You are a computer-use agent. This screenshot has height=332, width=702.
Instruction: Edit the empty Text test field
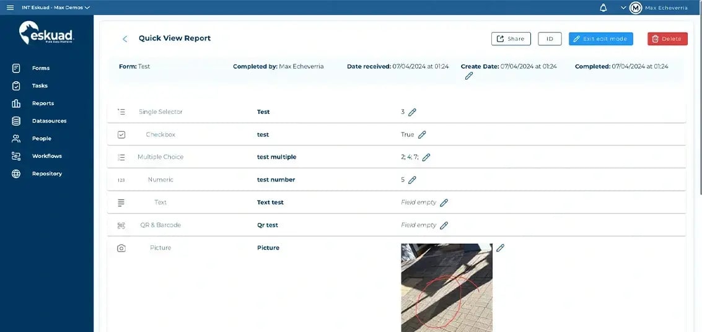click(444, 203)
